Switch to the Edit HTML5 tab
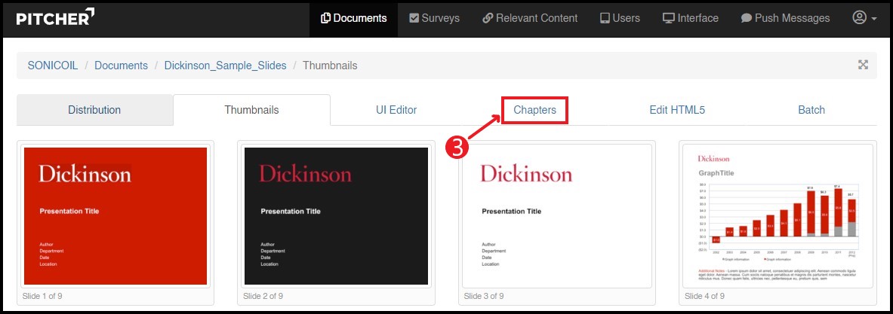 pos(676,110)
